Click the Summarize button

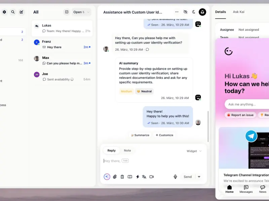click(140, 135)
